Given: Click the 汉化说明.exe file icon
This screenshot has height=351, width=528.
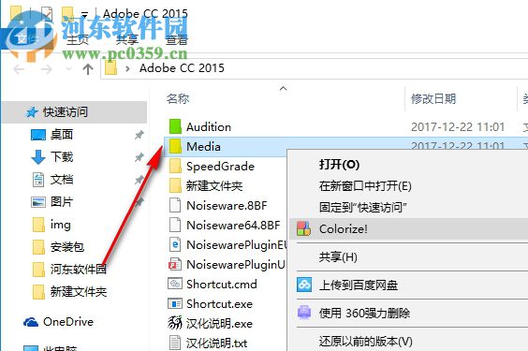Looking at the screenshot, I should click(x=175, y=323).
